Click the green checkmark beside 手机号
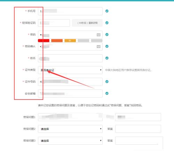The height and width of the screenshot is (151, 174). coord(107,11)
